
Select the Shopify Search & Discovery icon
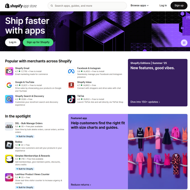click(9, 99)
